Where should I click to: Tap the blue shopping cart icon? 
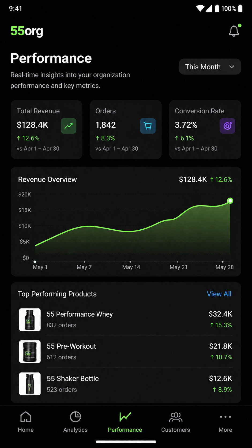(x=148, y=126)
